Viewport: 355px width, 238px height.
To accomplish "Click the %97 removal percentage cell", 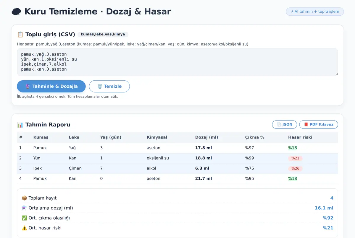I will point(249,148).
